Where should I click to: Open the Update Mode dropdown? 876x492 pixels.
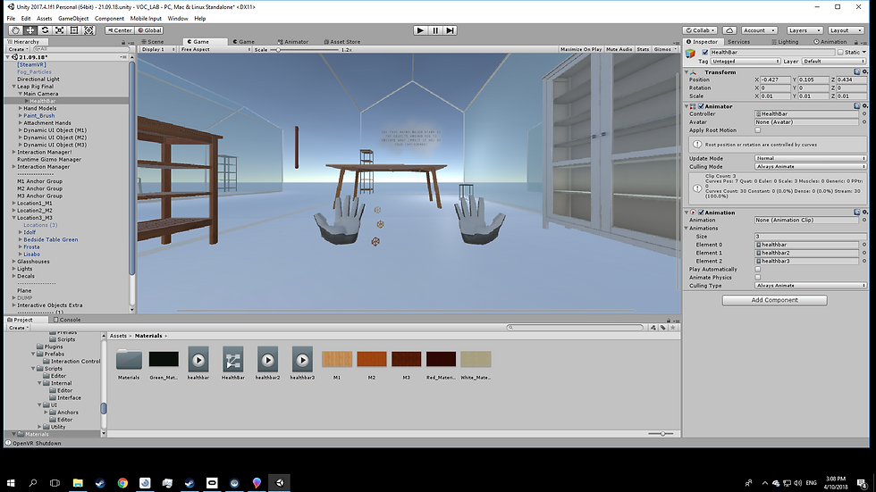[810, 158]
